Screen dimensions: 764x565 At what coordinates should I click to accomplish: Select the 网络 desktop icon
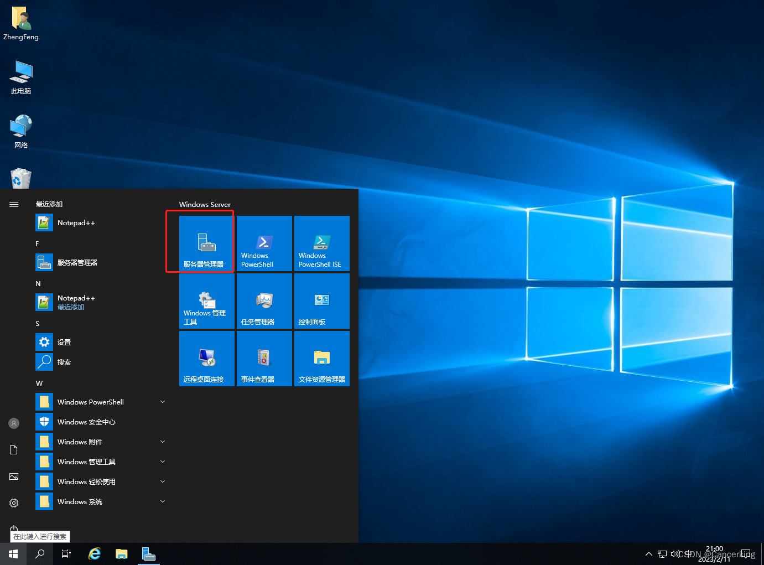(21, 132)
